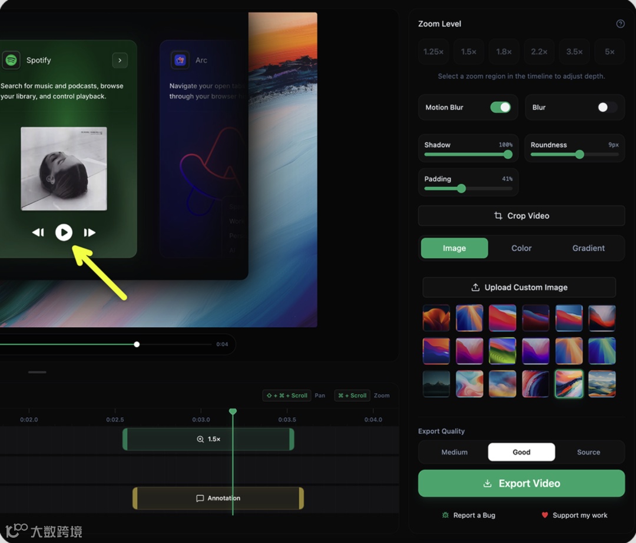Choose the first wallpaper in middle row
636x543 pixels.
(436, 351)
